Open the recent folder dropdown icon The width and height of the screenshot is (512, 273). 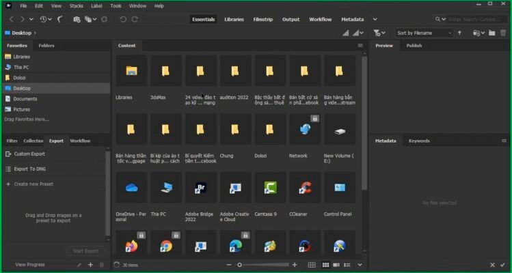tap(479, 33)
